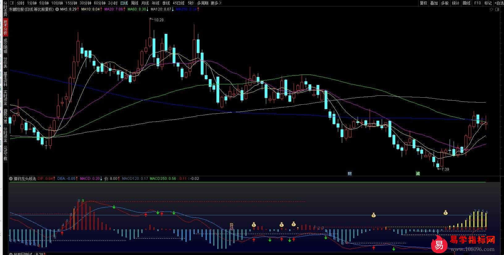504x255 pixels.
Task: Click the 猎豹龙头战法 indicator name
Action: click(25, 179)
